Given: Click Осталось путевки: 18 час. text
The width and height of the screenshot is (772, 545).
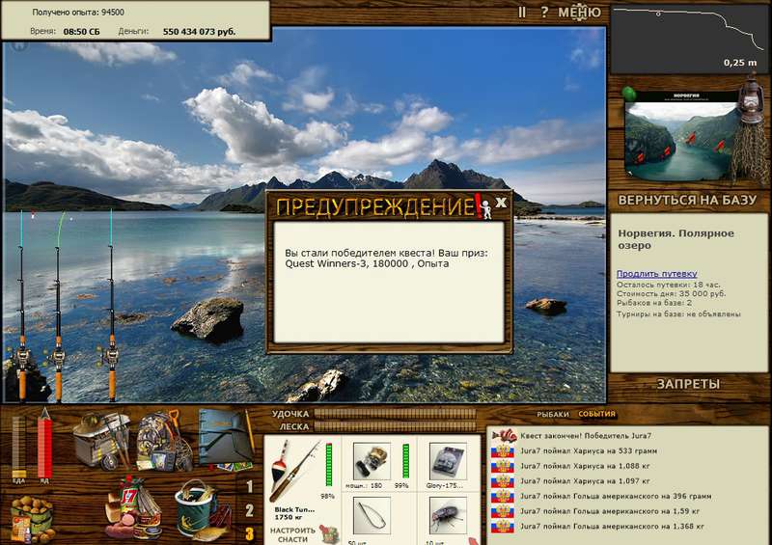Looking at the screenshot, I should (668, 285).
